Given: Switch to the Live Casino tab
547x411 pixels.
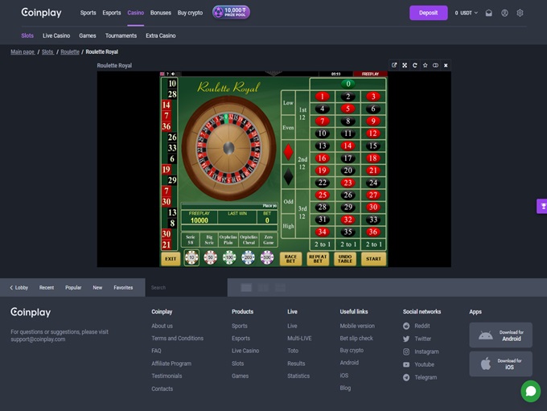Looking at the screenshot, I should [x=56, y=35].
